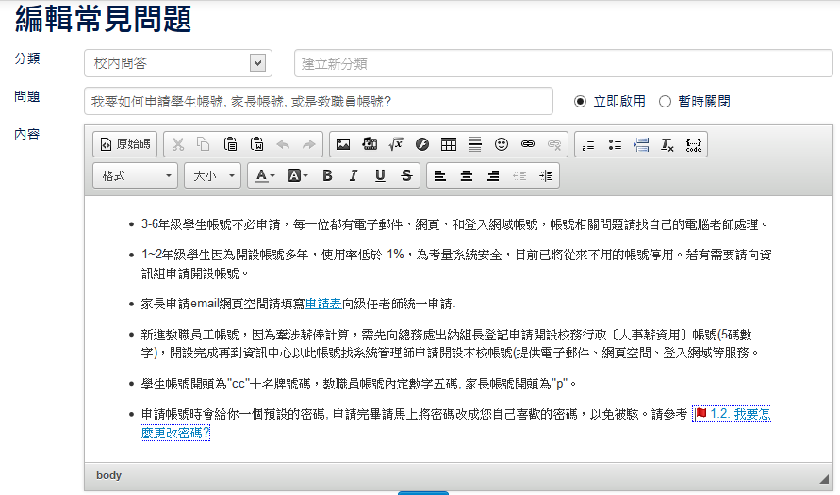Select the 立即啟用 radio button
The width and height of the screenshot is (840, 495).
click(581, 101)
